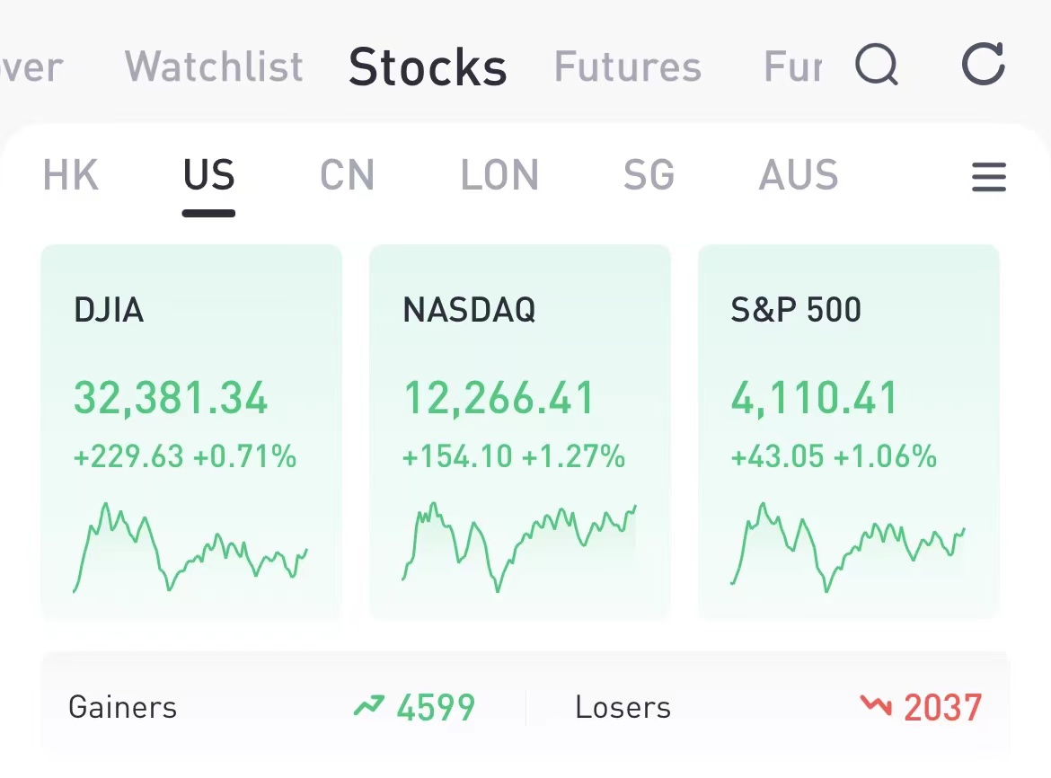Open the partially visible Fur tab
The image size is (1051, 778).
tap(793, 66)
